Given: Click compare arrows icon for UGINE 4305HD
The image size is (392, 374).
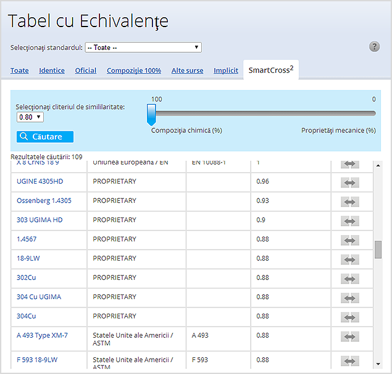Looking at the screenshot, I should 350,182.
